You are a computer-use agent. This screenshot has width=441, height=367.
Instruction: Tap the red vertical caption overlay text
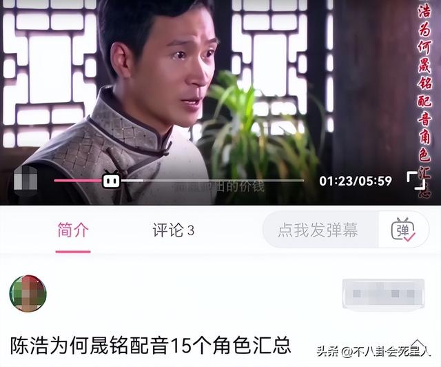pyautogui.click(x=424, y=99)
